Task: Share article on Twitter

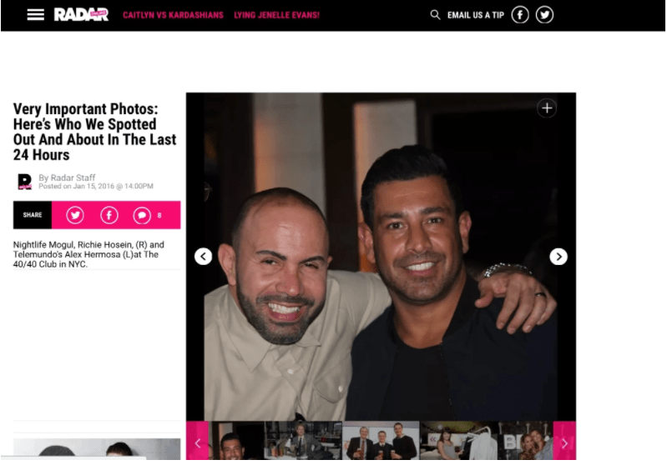Action: (x=75, y=215)
